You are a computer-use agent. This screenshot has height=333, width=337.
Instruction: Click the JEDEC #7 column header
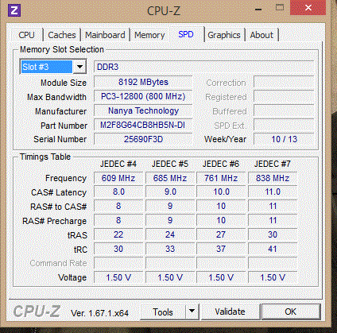273,164
